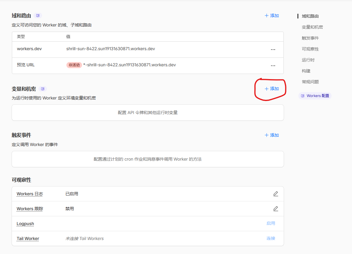Jump to 可观察性 in side navigation

tap(310, 49)
